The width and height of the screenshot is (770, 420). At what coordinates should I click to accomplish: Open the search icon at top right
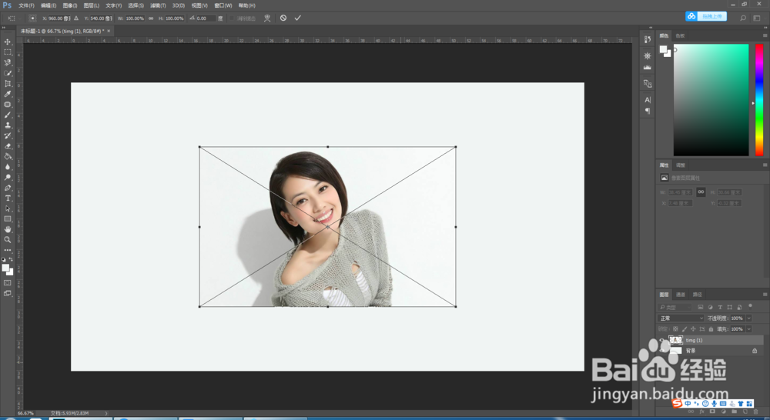click(x=743, y=18)
